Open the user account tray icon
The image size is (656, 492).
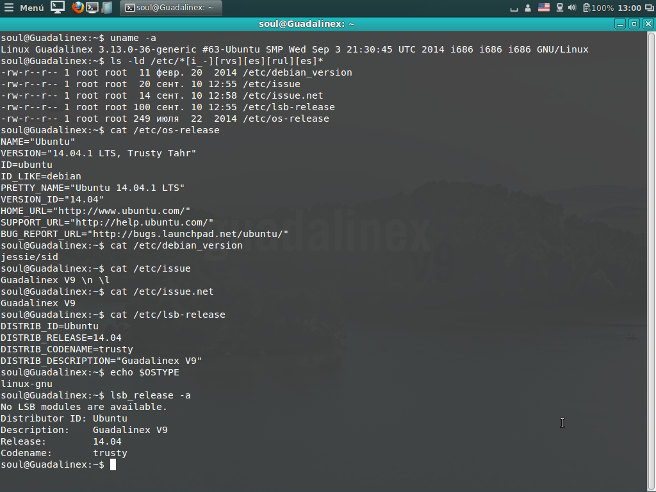click(528, 8)
